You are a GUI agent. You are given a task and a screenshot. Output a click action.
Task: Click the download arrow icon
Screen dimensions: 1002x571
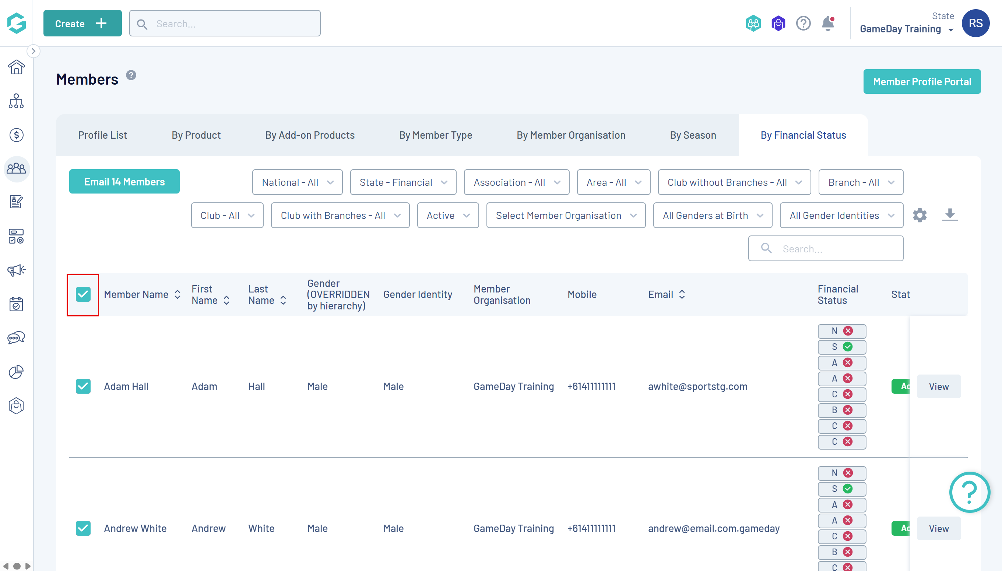(x=950, y=215)
